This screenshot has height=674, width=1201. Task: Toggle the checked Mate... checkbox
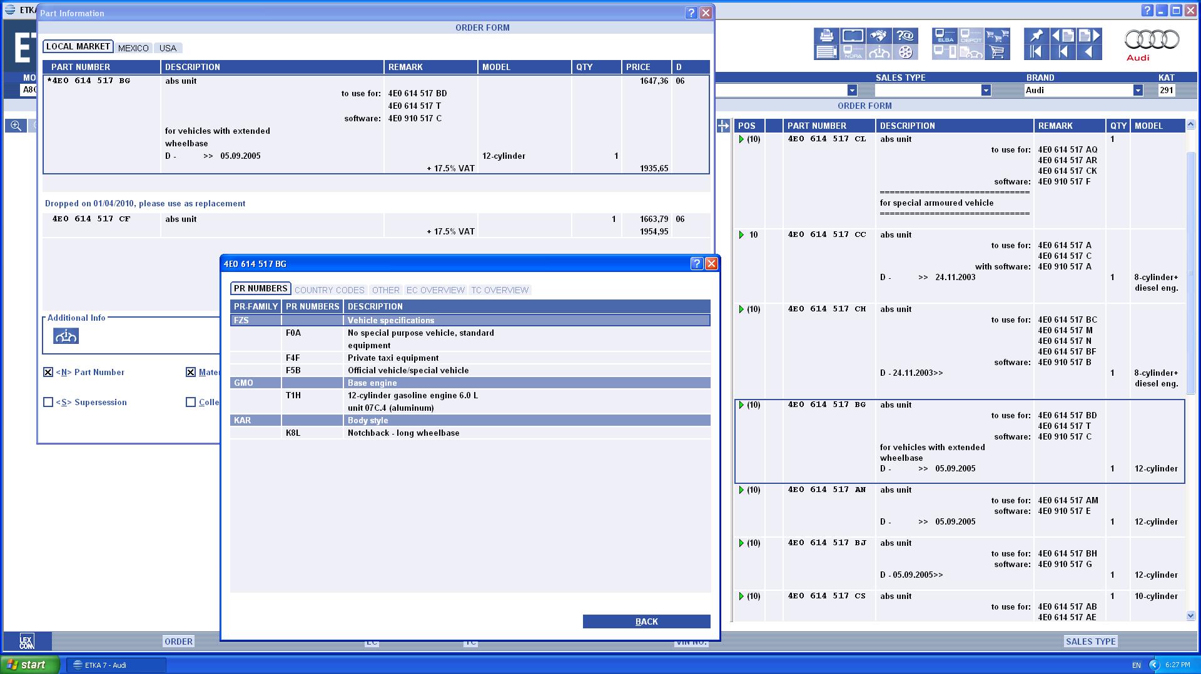point(191,372)
